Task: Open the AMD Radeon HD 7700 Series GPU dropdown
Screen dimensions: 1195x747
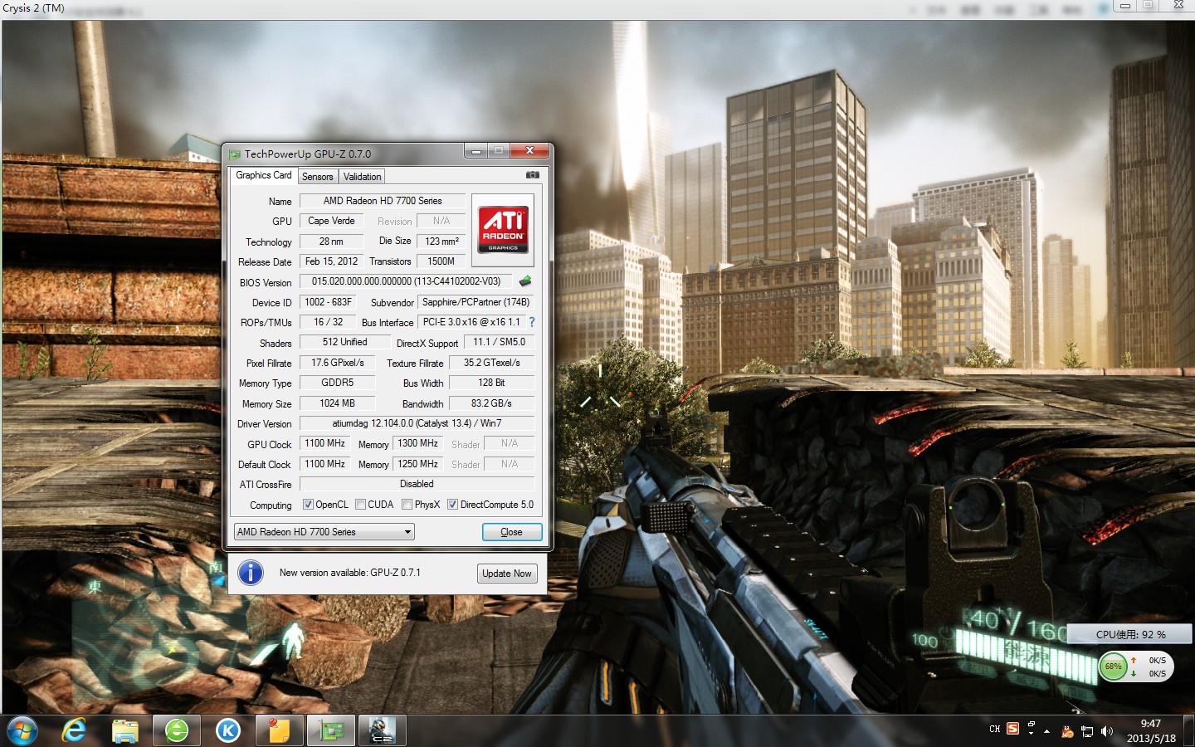Action: 324,532
